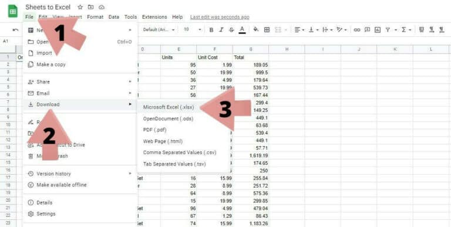
Task: Choose Tab Separated Values (.tsv)
Action: 174,164
